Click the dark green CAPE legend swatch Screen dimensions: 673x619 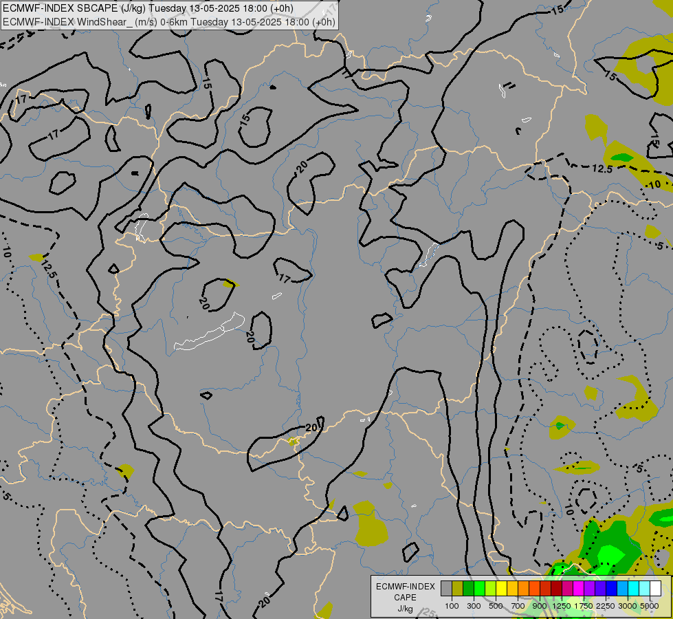pyautogui.click(x=469, y=589)
